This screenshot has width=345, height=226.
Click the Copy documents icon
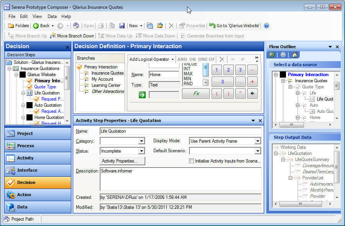[150, 26]
